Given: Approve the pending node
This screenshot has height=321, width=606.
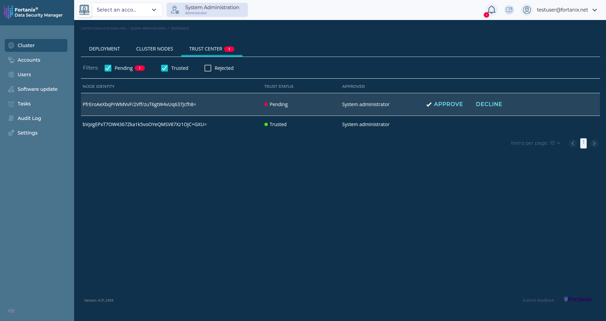Looking at the screenshot, I should pyautogui.click(x=445, y=104).
